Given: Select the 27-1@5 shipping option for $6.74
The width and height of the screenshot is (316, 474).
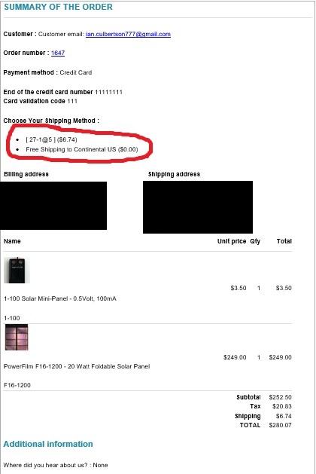Looking at the screenshot, I should click(51, 139).
